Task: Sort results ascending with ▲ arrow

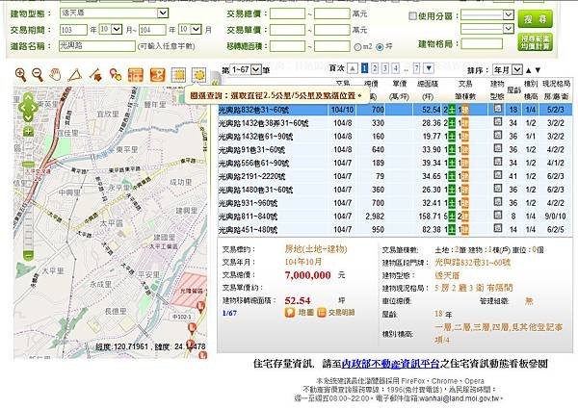Action: click(x=529, y=70)
